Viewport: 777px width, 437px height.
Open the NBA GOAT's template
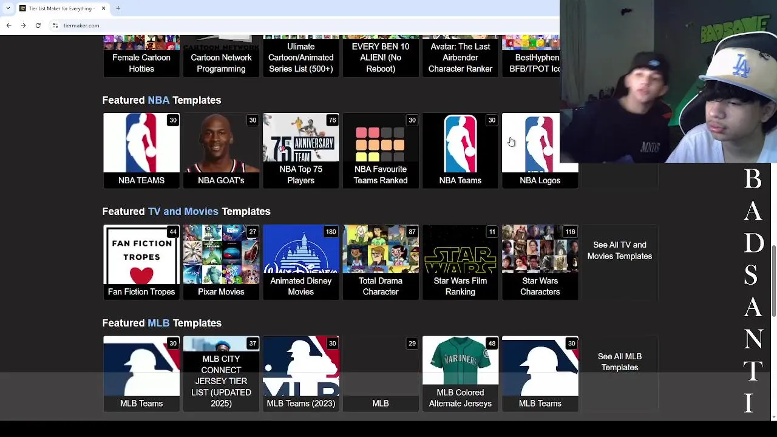point(221,151)
